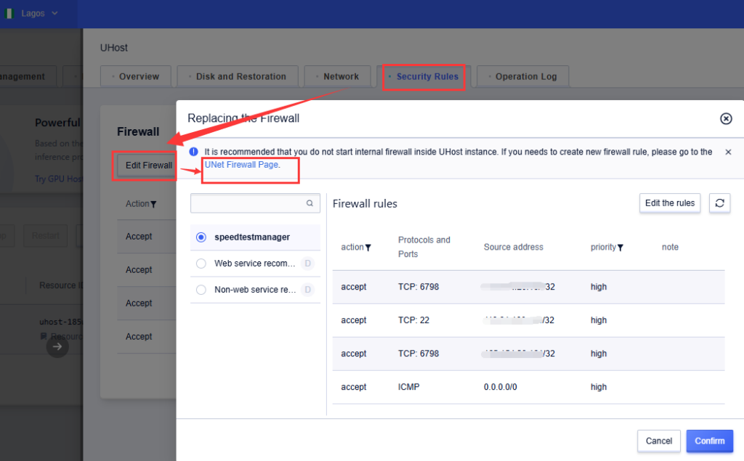Open the Network tab

click(x=337, y=76)
